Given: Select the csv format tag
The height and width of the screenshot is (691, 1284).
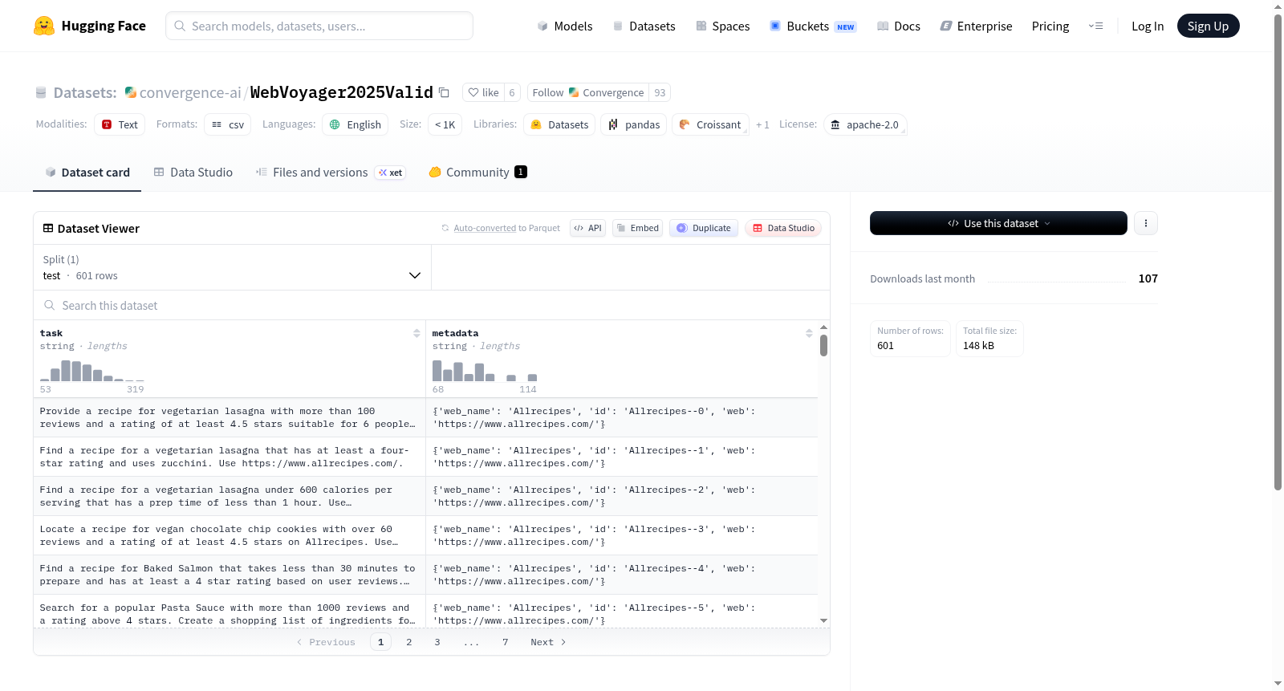Looking at the screenshot, I should 228,124.
